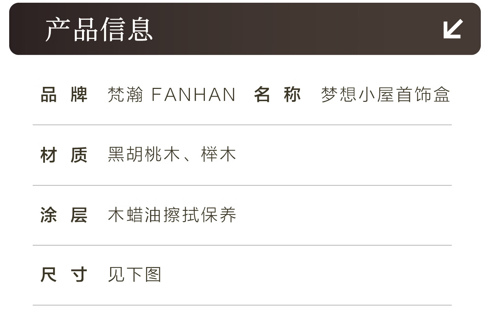Viewport: 490px width, 312px height.
Task: Click the divider line below the 材质 row
Action: coord(242,185)
